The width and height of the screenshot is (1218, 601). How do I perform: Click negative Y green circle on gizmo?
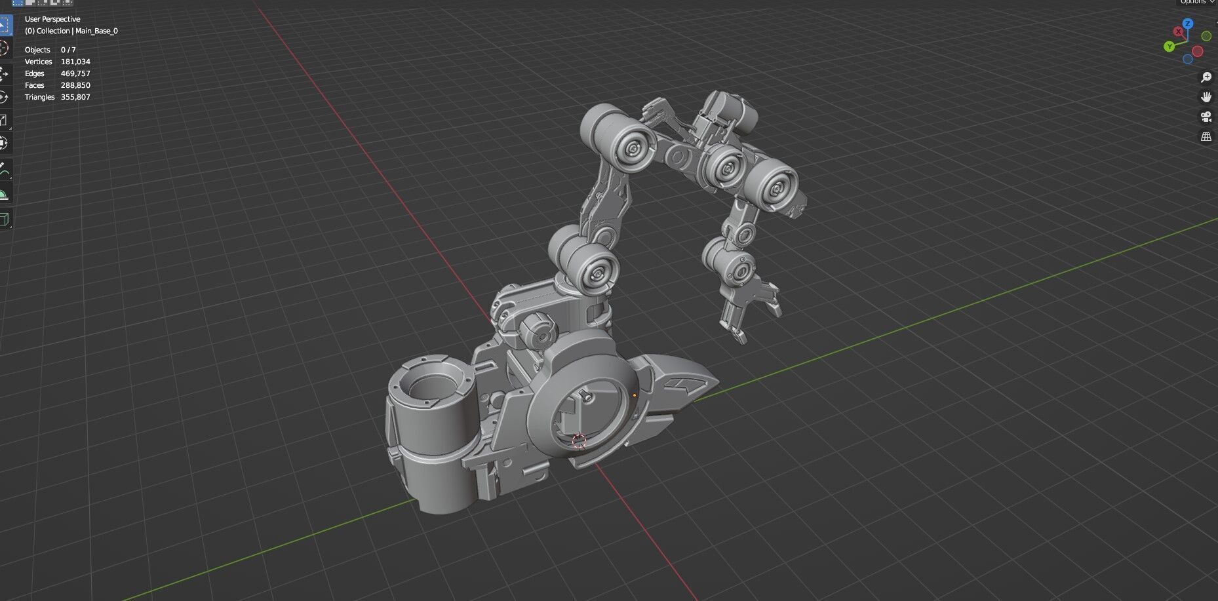click(1206, 36)
